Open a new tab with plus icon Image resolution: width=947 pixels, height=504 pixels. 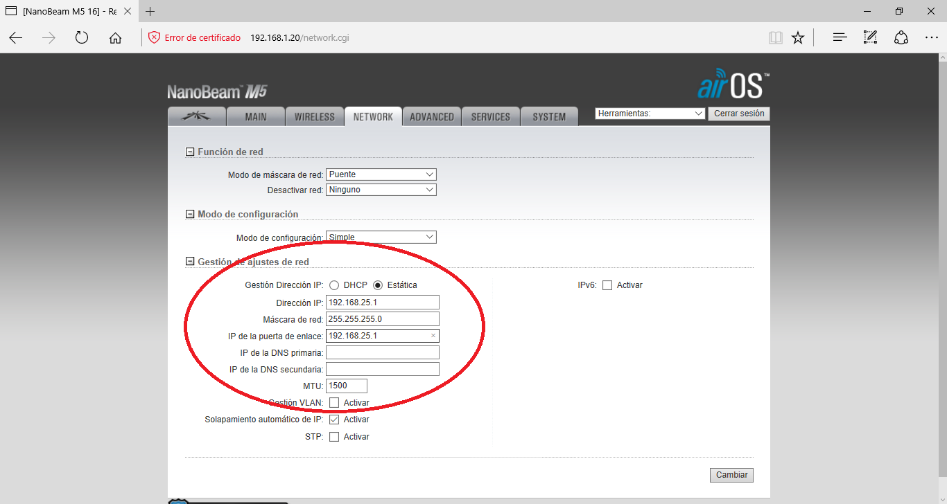point(150,11)
